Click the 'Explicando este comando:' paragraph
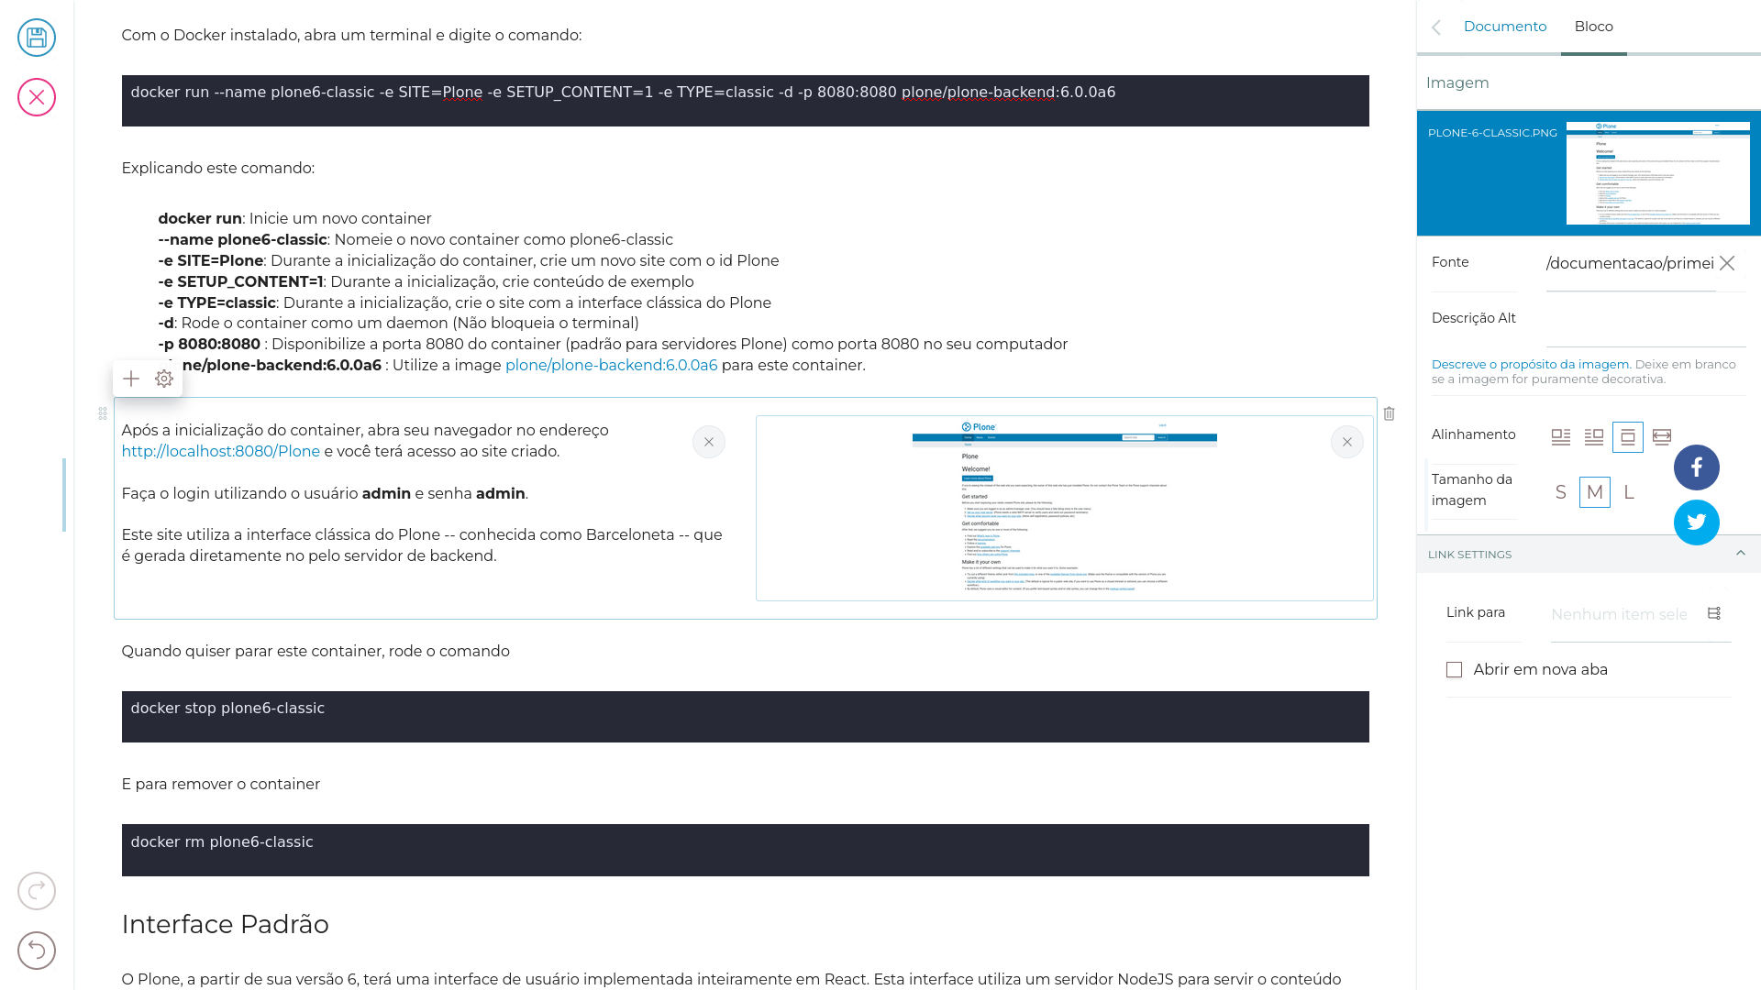This screenshot has height=990, width=1761. [218, 168]
